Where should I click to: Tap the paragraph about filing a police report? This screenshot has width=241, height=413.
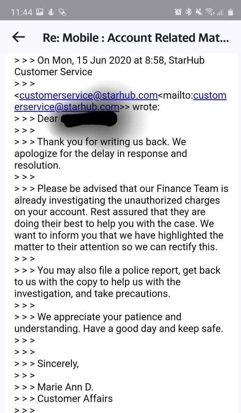click(x=117, y=282)
